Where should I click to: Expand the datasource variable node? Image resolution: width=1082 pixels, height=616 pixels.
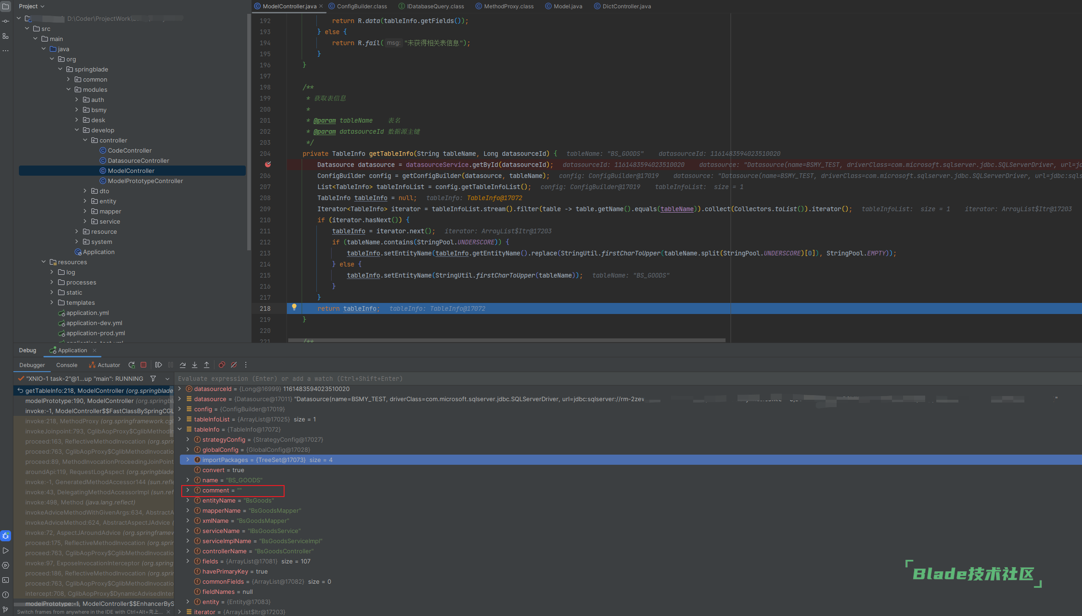click(180, 399)
